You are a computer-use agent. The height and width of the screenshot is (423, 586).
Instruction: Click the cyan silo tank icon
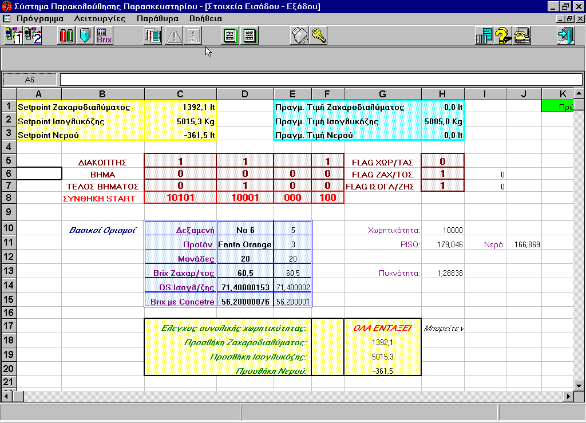(x=85, y=36)
